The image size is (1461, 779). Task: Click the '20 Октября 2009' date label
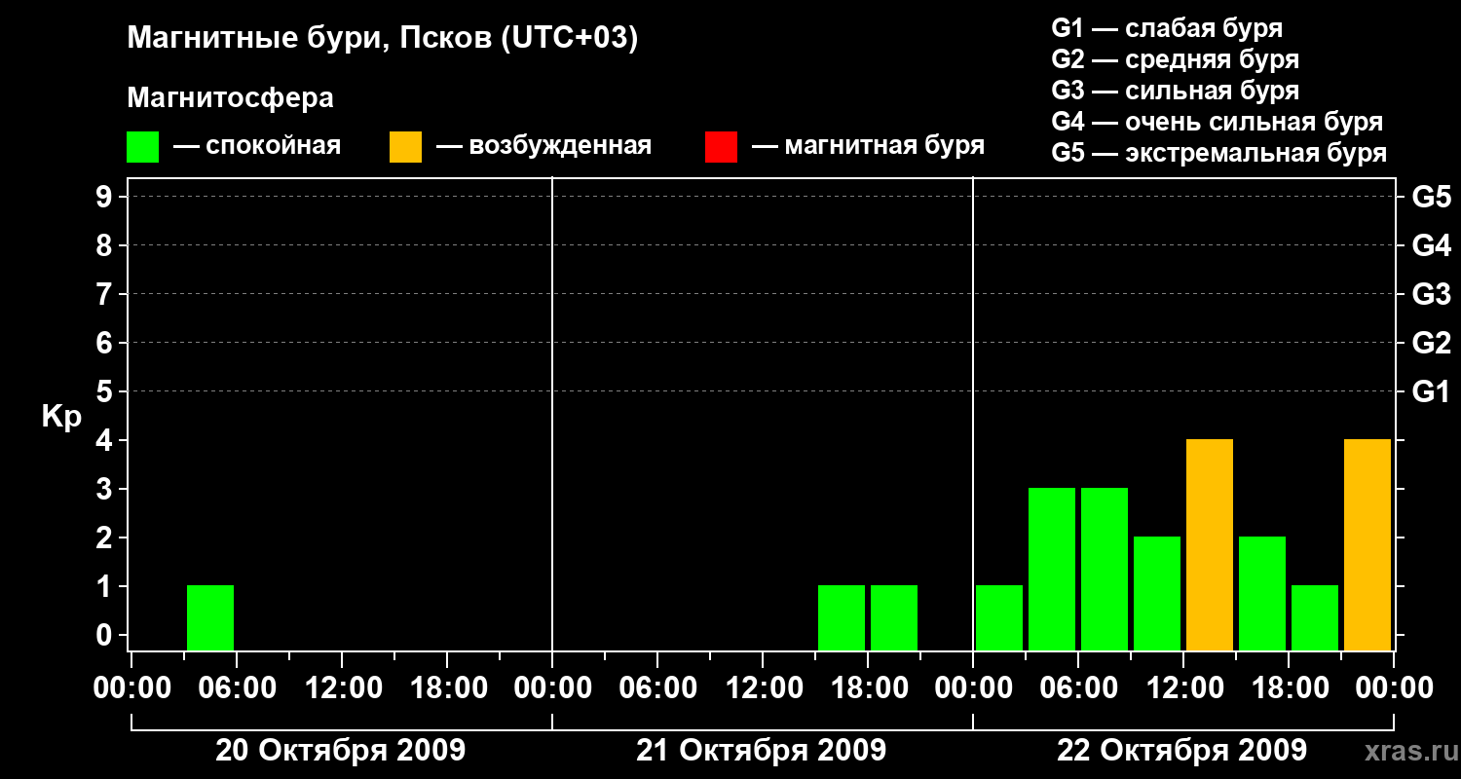340,750
